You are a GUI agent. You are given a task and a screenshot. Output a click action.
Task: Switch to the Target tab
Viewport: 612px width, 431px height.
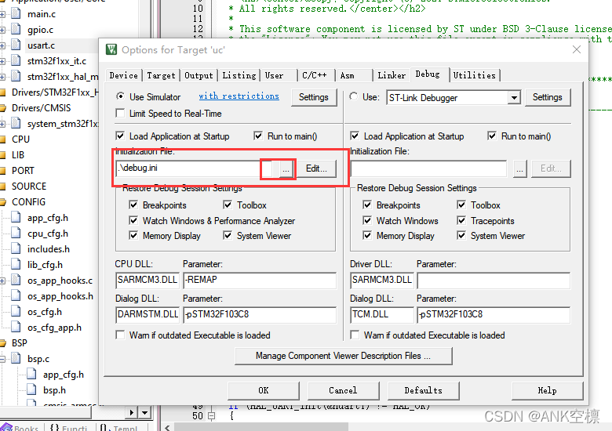click(161, 75)
